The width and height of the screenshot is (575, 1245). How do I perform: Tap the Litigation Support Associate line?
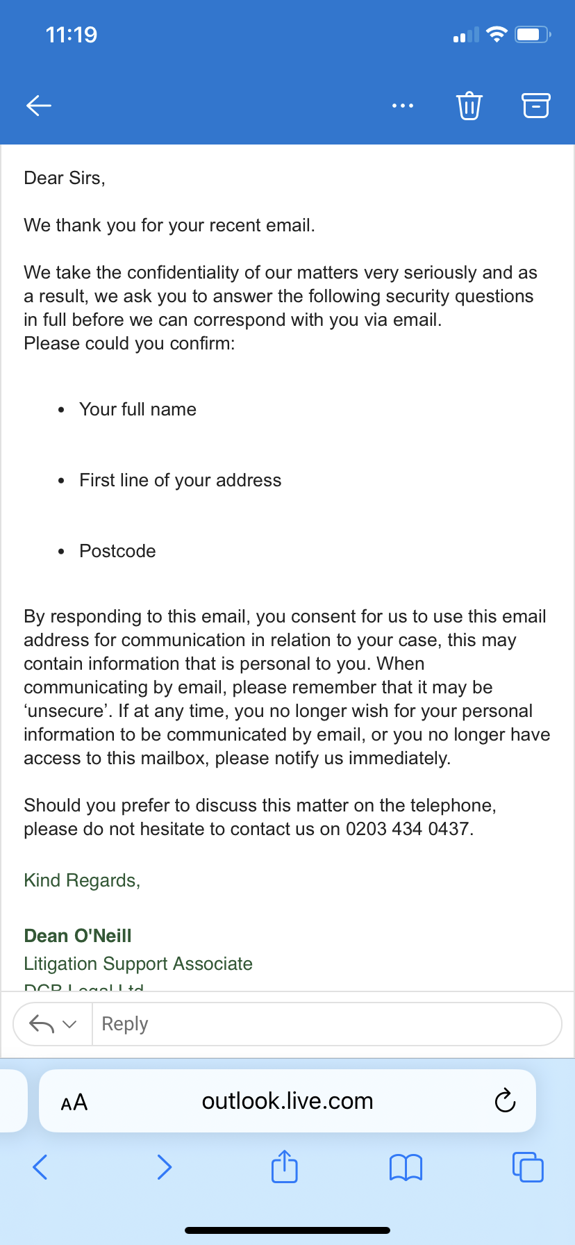tap(138, 964)
